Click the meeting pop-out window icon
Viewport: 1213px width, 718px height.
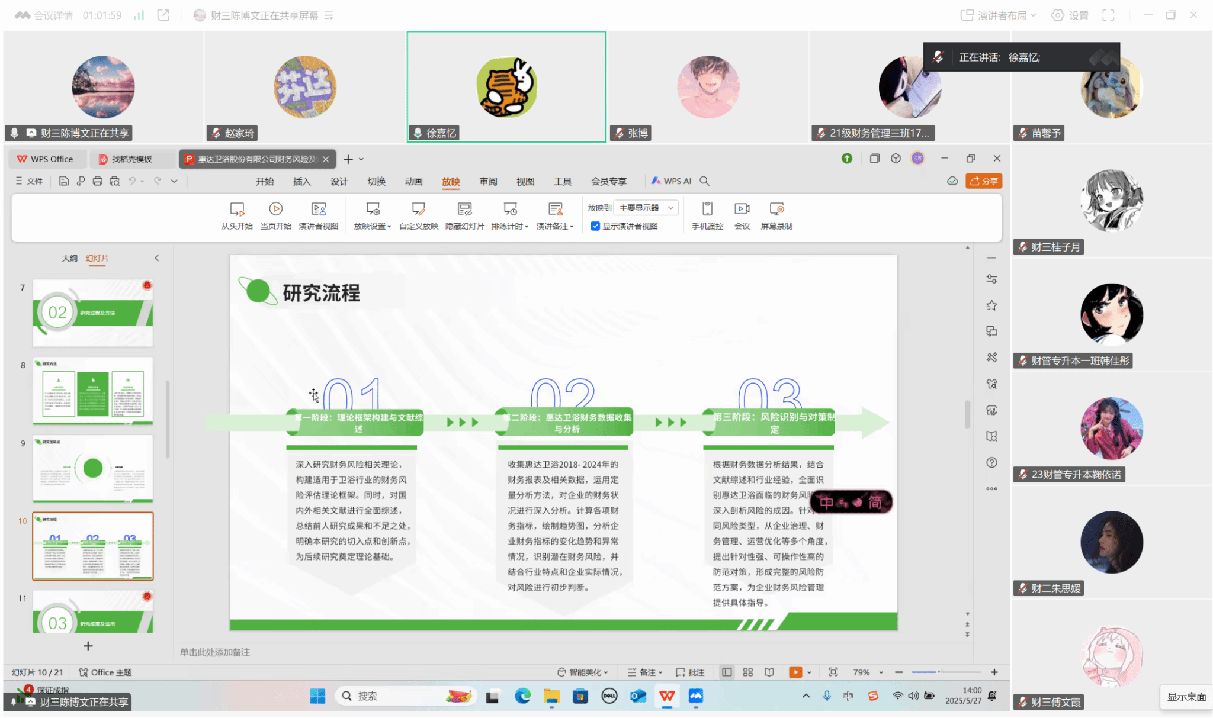163,15
